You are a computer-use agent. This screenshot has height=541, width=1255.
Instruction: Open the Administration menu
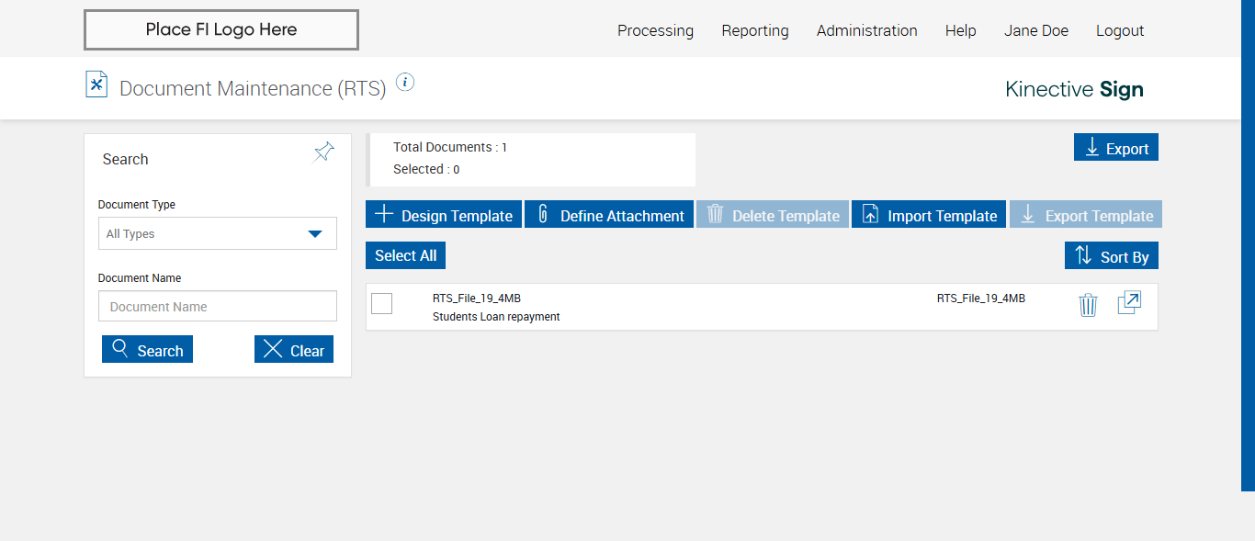[x=866, y=30]
